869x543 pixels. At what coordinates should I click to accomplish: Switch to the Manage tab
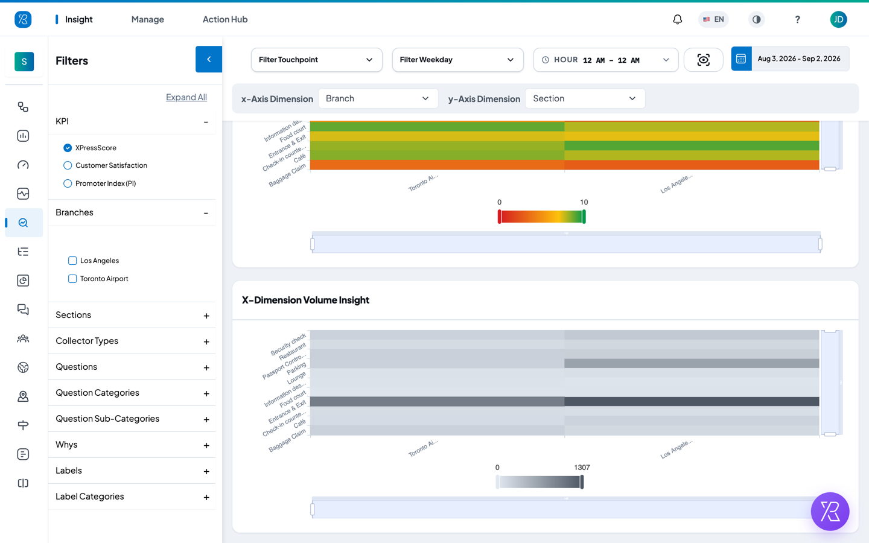148,19
